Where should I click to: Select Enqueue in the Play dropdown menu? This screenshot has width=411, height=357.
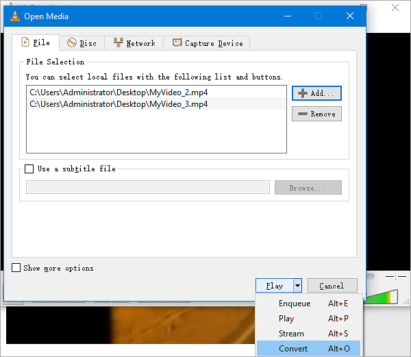coord(295,304)
